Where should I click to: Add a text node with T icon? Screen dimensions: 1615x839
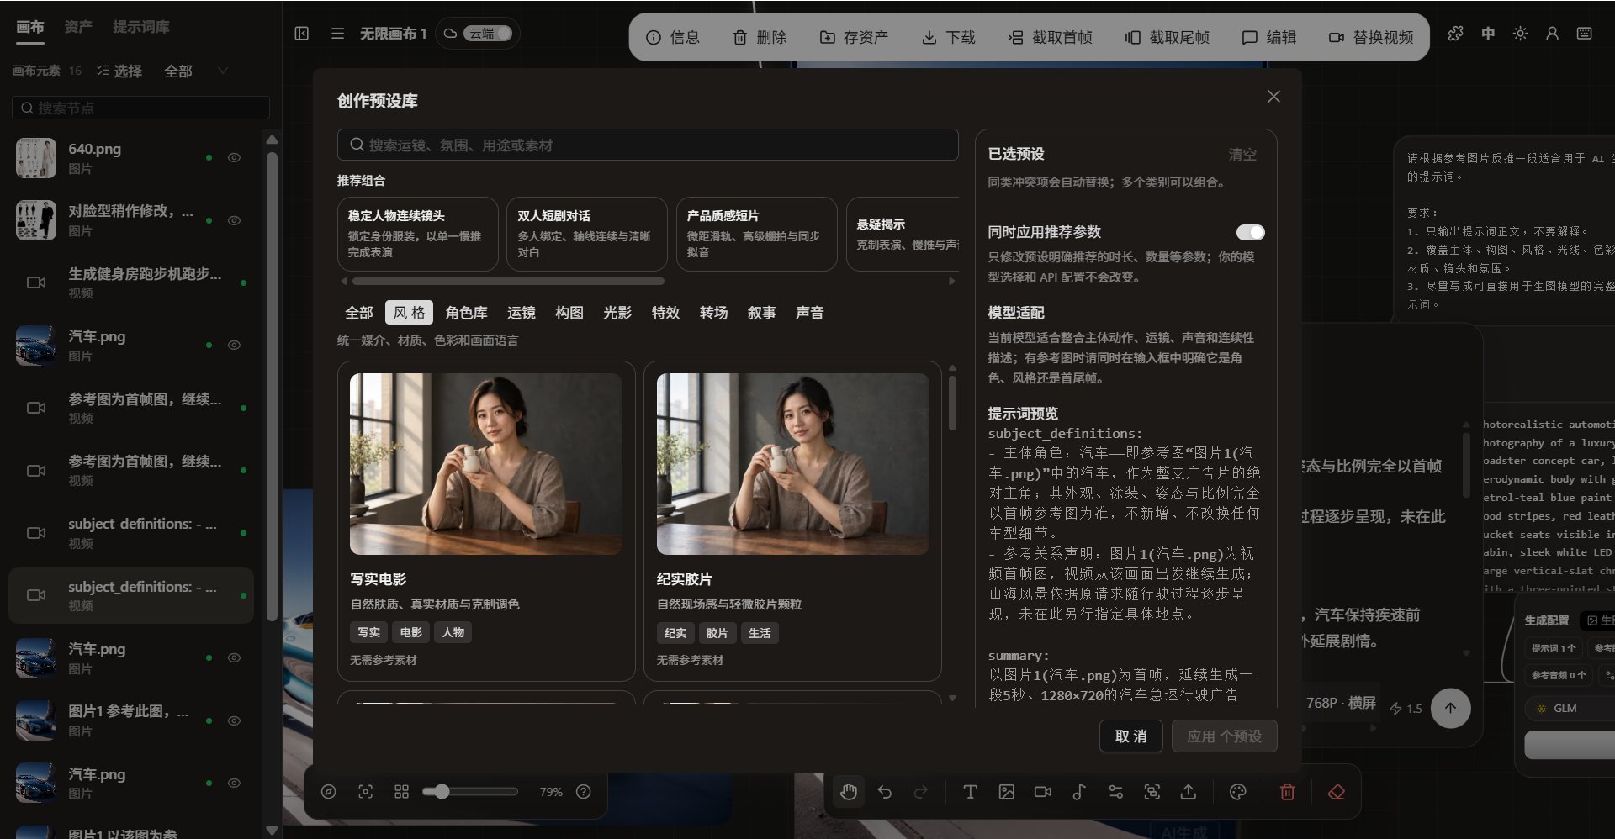[970, 792]
